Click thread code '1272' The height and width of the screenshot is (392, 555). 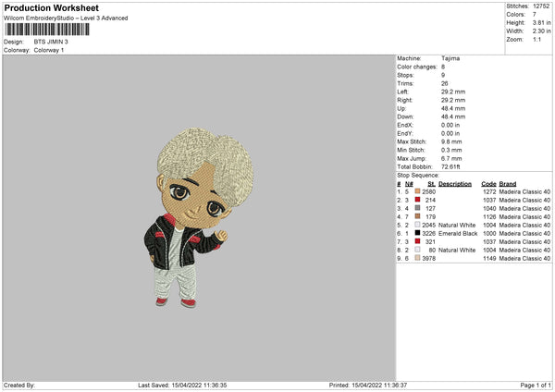pyautogui.click(x=489, y=191)
